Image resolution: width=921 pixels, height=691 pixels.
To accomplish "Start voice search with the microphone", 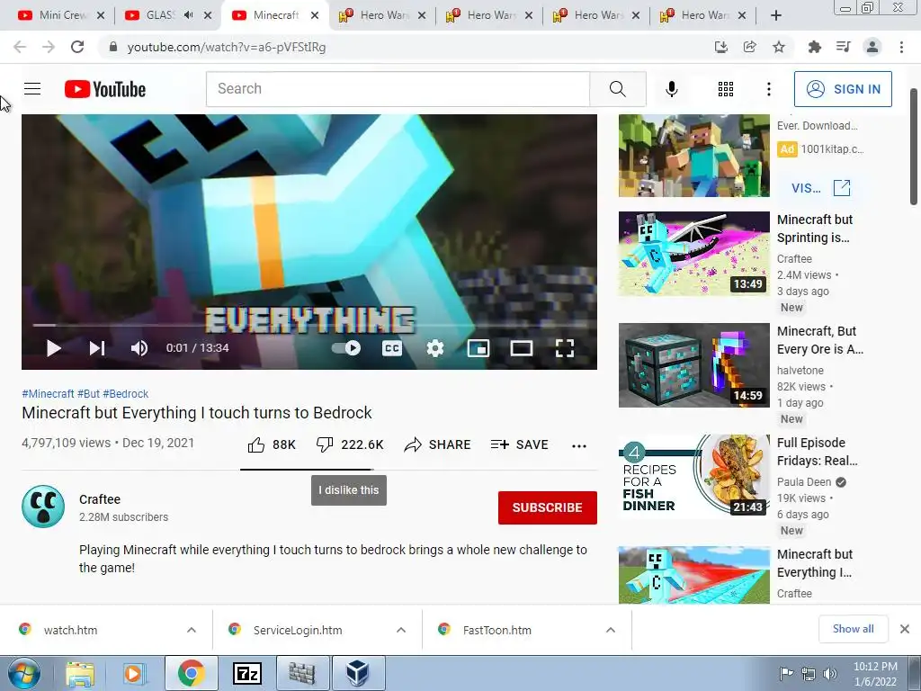I will [x=671, y=89].
